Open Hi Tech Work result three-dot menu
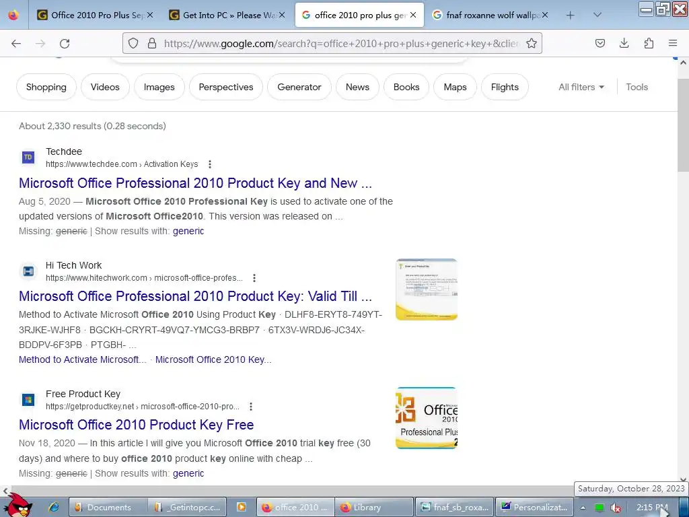Screen dimensions: 689x517 pyautogui.click(x=254, y=278)
